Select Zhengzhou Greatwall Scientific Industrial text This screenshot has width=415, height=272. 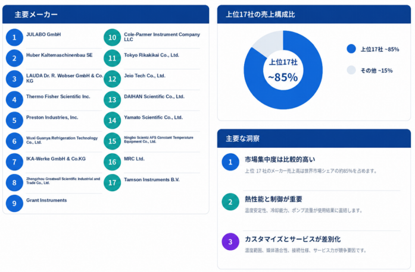tap(63, 181)
